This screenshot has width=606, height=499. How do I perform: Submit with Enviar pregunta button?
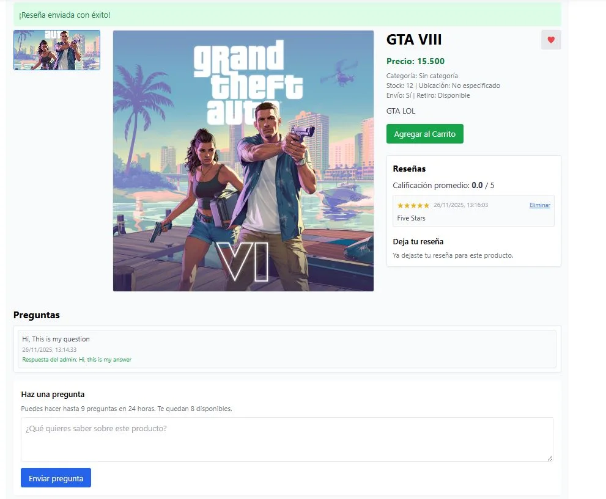56,478
